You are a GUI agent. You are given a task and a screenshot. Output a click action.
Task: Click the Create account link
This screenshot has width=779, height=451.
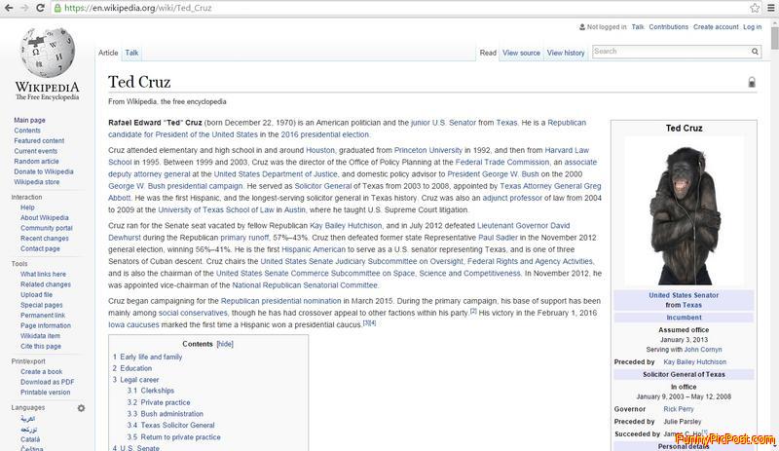coord(716,27)
